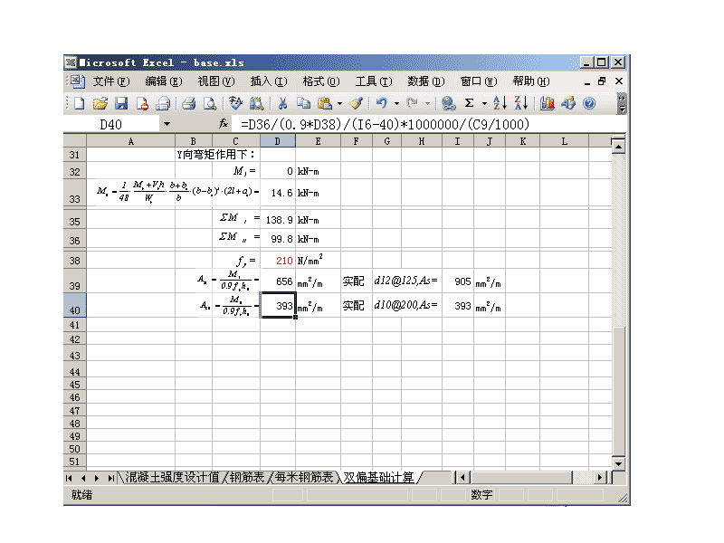The width and height of the screenshot is (724, 543).
Task: Click the Cut scissors icon
Action: [x=282, y=103]
